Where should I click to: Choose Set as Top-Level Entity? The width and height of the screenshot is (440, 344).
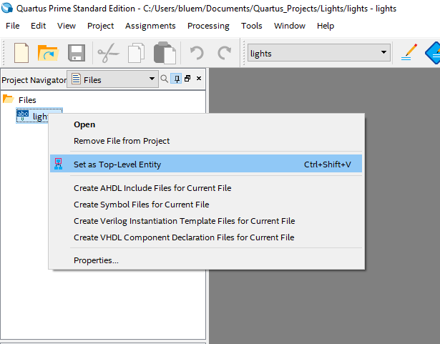(117, 164)
